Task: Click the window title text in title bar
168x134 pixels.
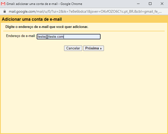Action: coord(44,4)
